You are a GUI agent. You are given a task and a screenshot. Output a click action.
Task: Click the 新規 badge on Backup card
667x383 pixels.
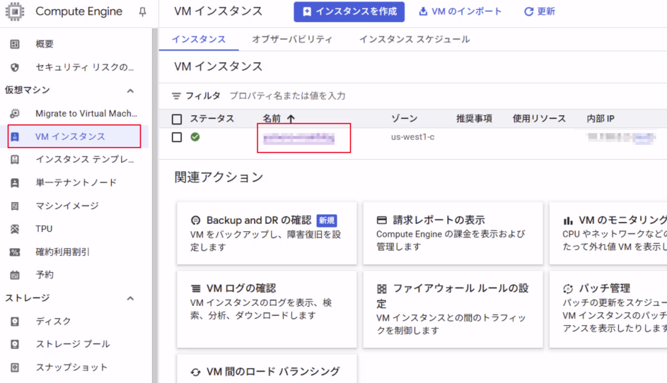(327, 220)
